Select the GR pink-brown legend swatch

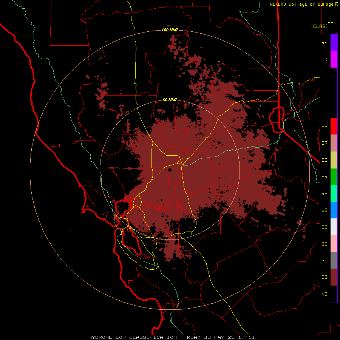click(x=334, y=143)
